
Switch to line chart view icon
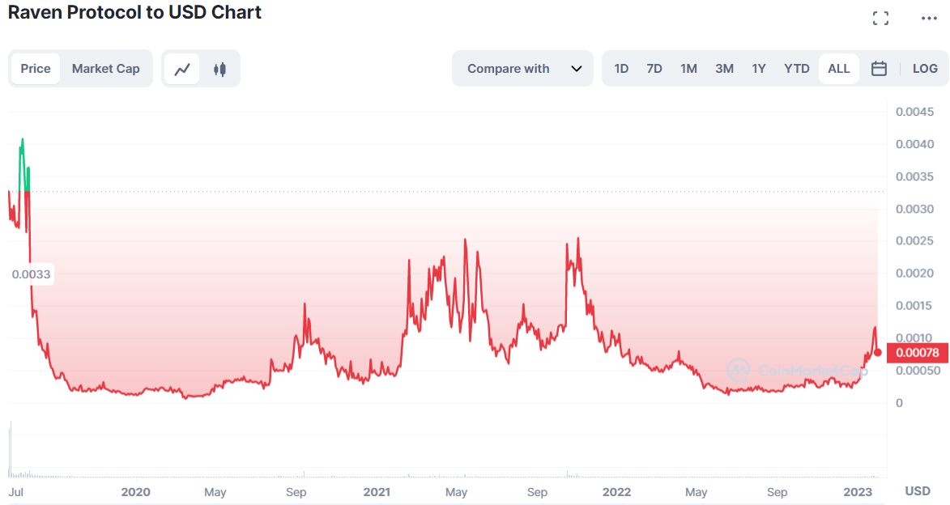pyautogui.click(x=182, y=69)
